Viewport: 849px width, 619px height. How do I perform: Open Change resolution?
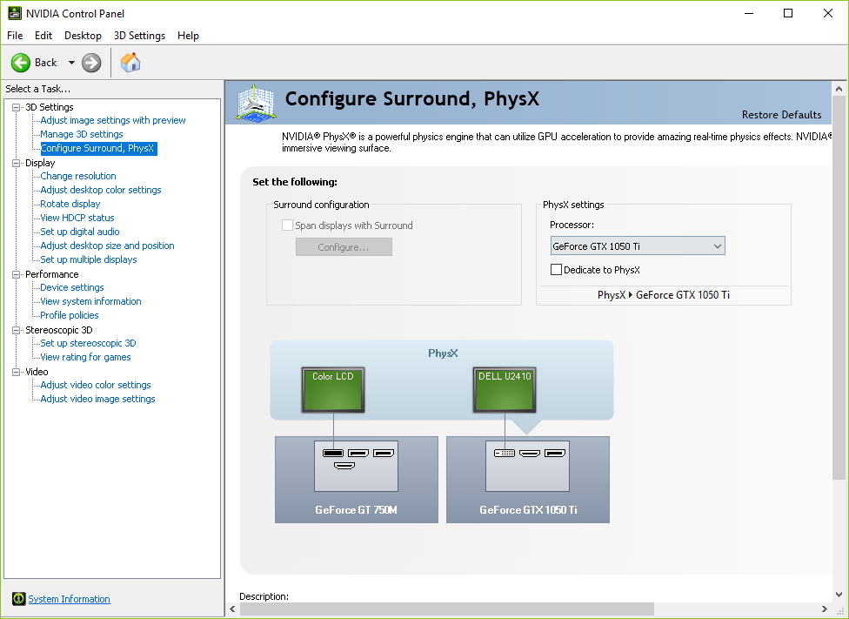point(78,176)
